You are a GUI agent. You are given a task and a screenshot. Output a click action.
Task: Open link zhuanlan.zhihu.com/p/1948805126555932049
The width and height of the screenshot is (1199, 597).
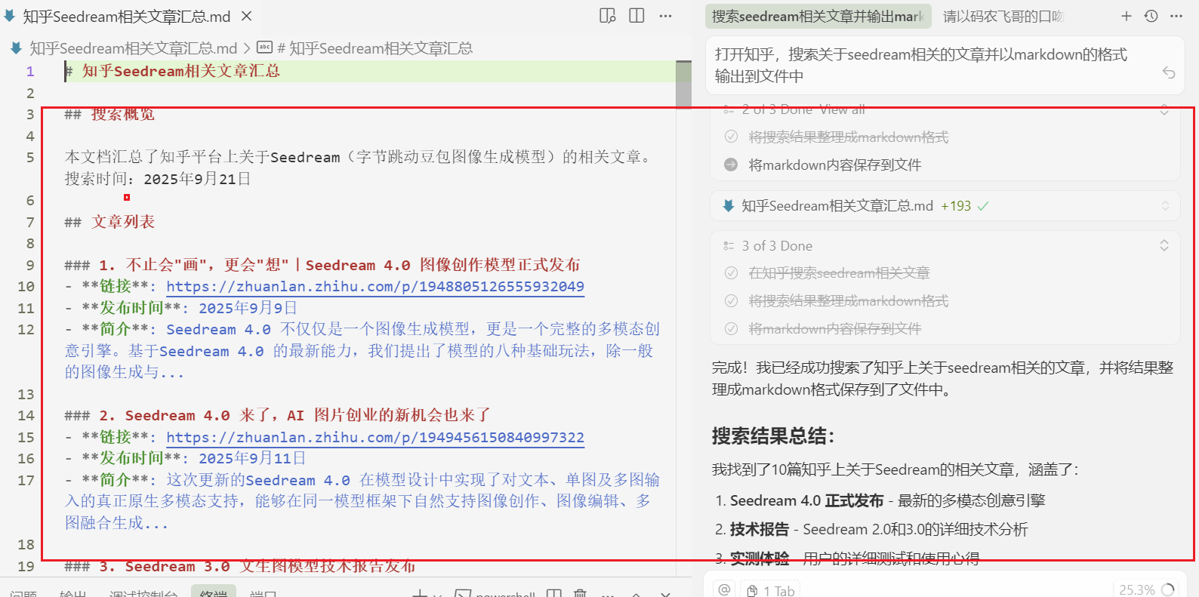tap(375, 287)
